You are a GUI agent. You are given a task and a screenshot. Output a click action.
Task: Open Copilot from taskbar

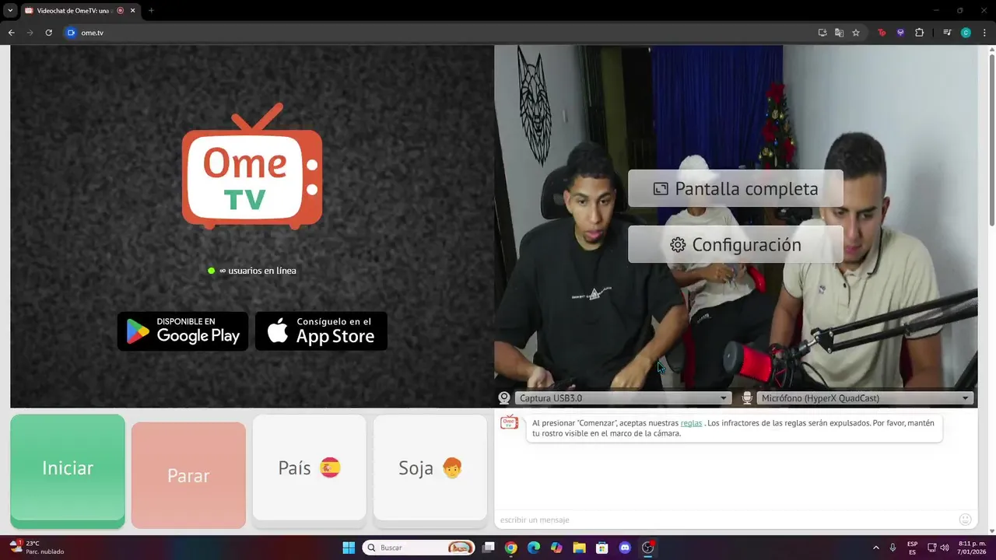coord(556,548)
